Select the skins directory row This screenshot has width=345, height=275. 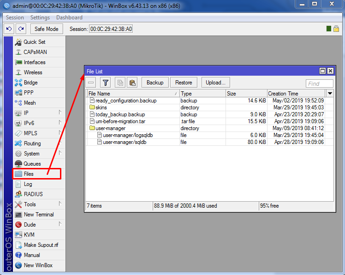click(x=210, y=108)
